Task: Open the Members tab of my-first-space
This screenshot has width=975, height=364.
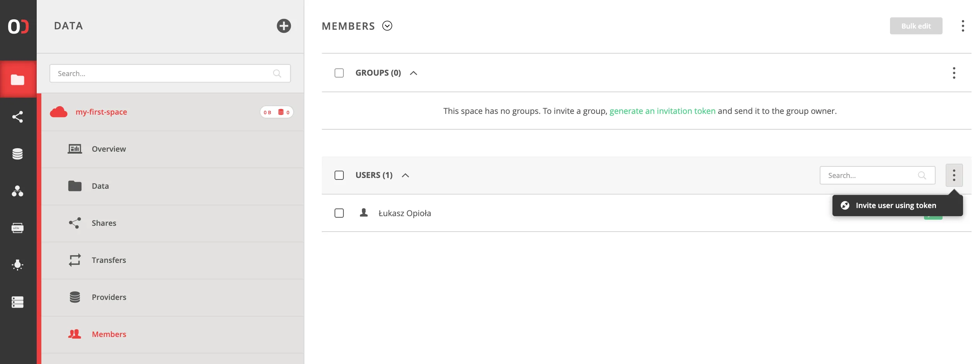Action: [x=109, y=334]
